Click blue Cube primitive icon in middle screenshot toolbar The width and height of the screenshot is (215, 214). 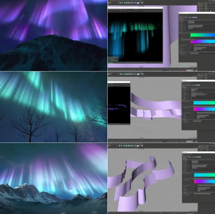click(x=121, y=74)
